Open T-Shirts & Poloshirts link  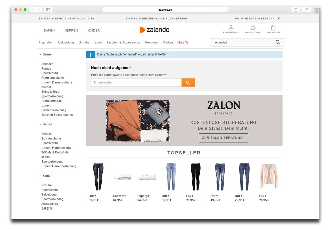pos(55,152)
